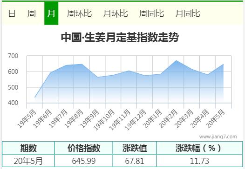This screenshot has width=245, height=169.
Task: Click the 11.73 percent change cell
Action: click(199, 161)
